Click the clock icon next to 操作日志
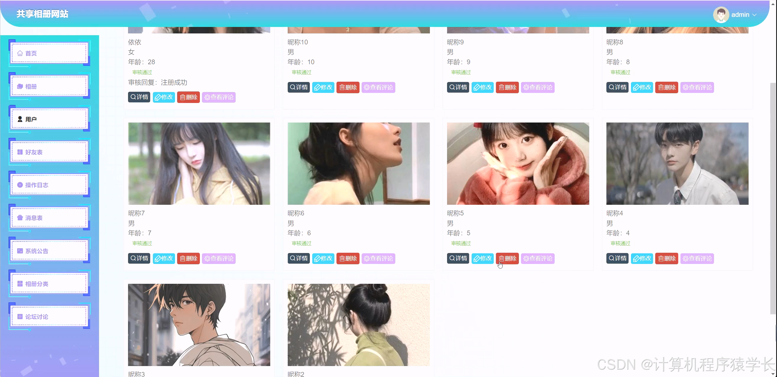 (x=20, y=185)
